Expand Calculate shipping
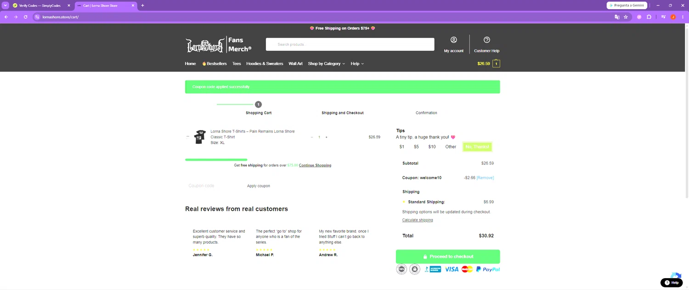 click(x=418, y=220)
